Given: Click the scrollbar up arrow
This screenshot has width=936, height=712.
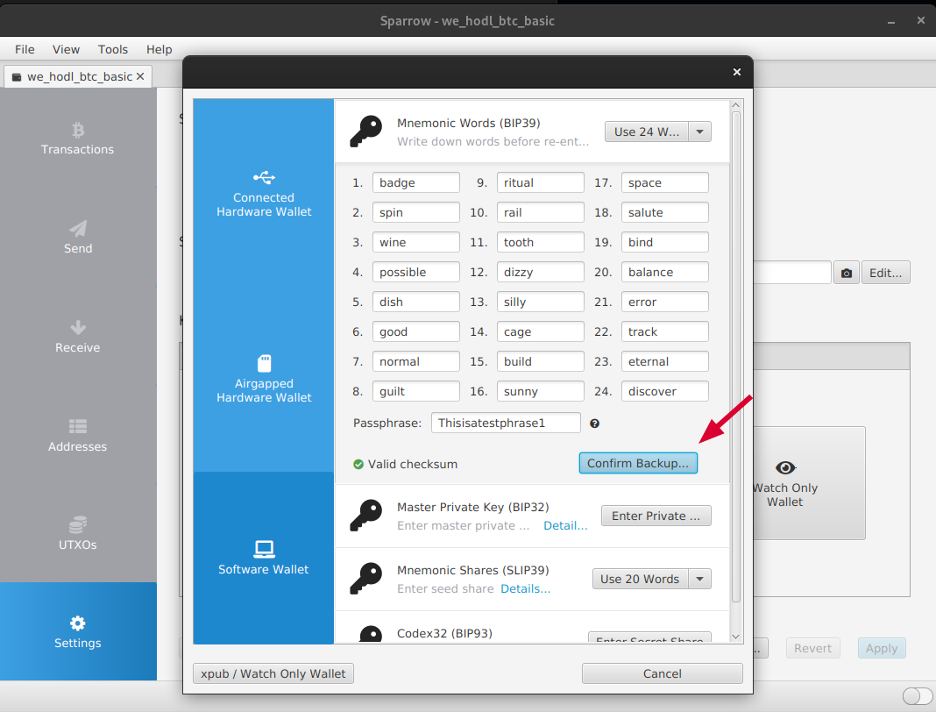Looking at the screenshot, I should point(735,105).
